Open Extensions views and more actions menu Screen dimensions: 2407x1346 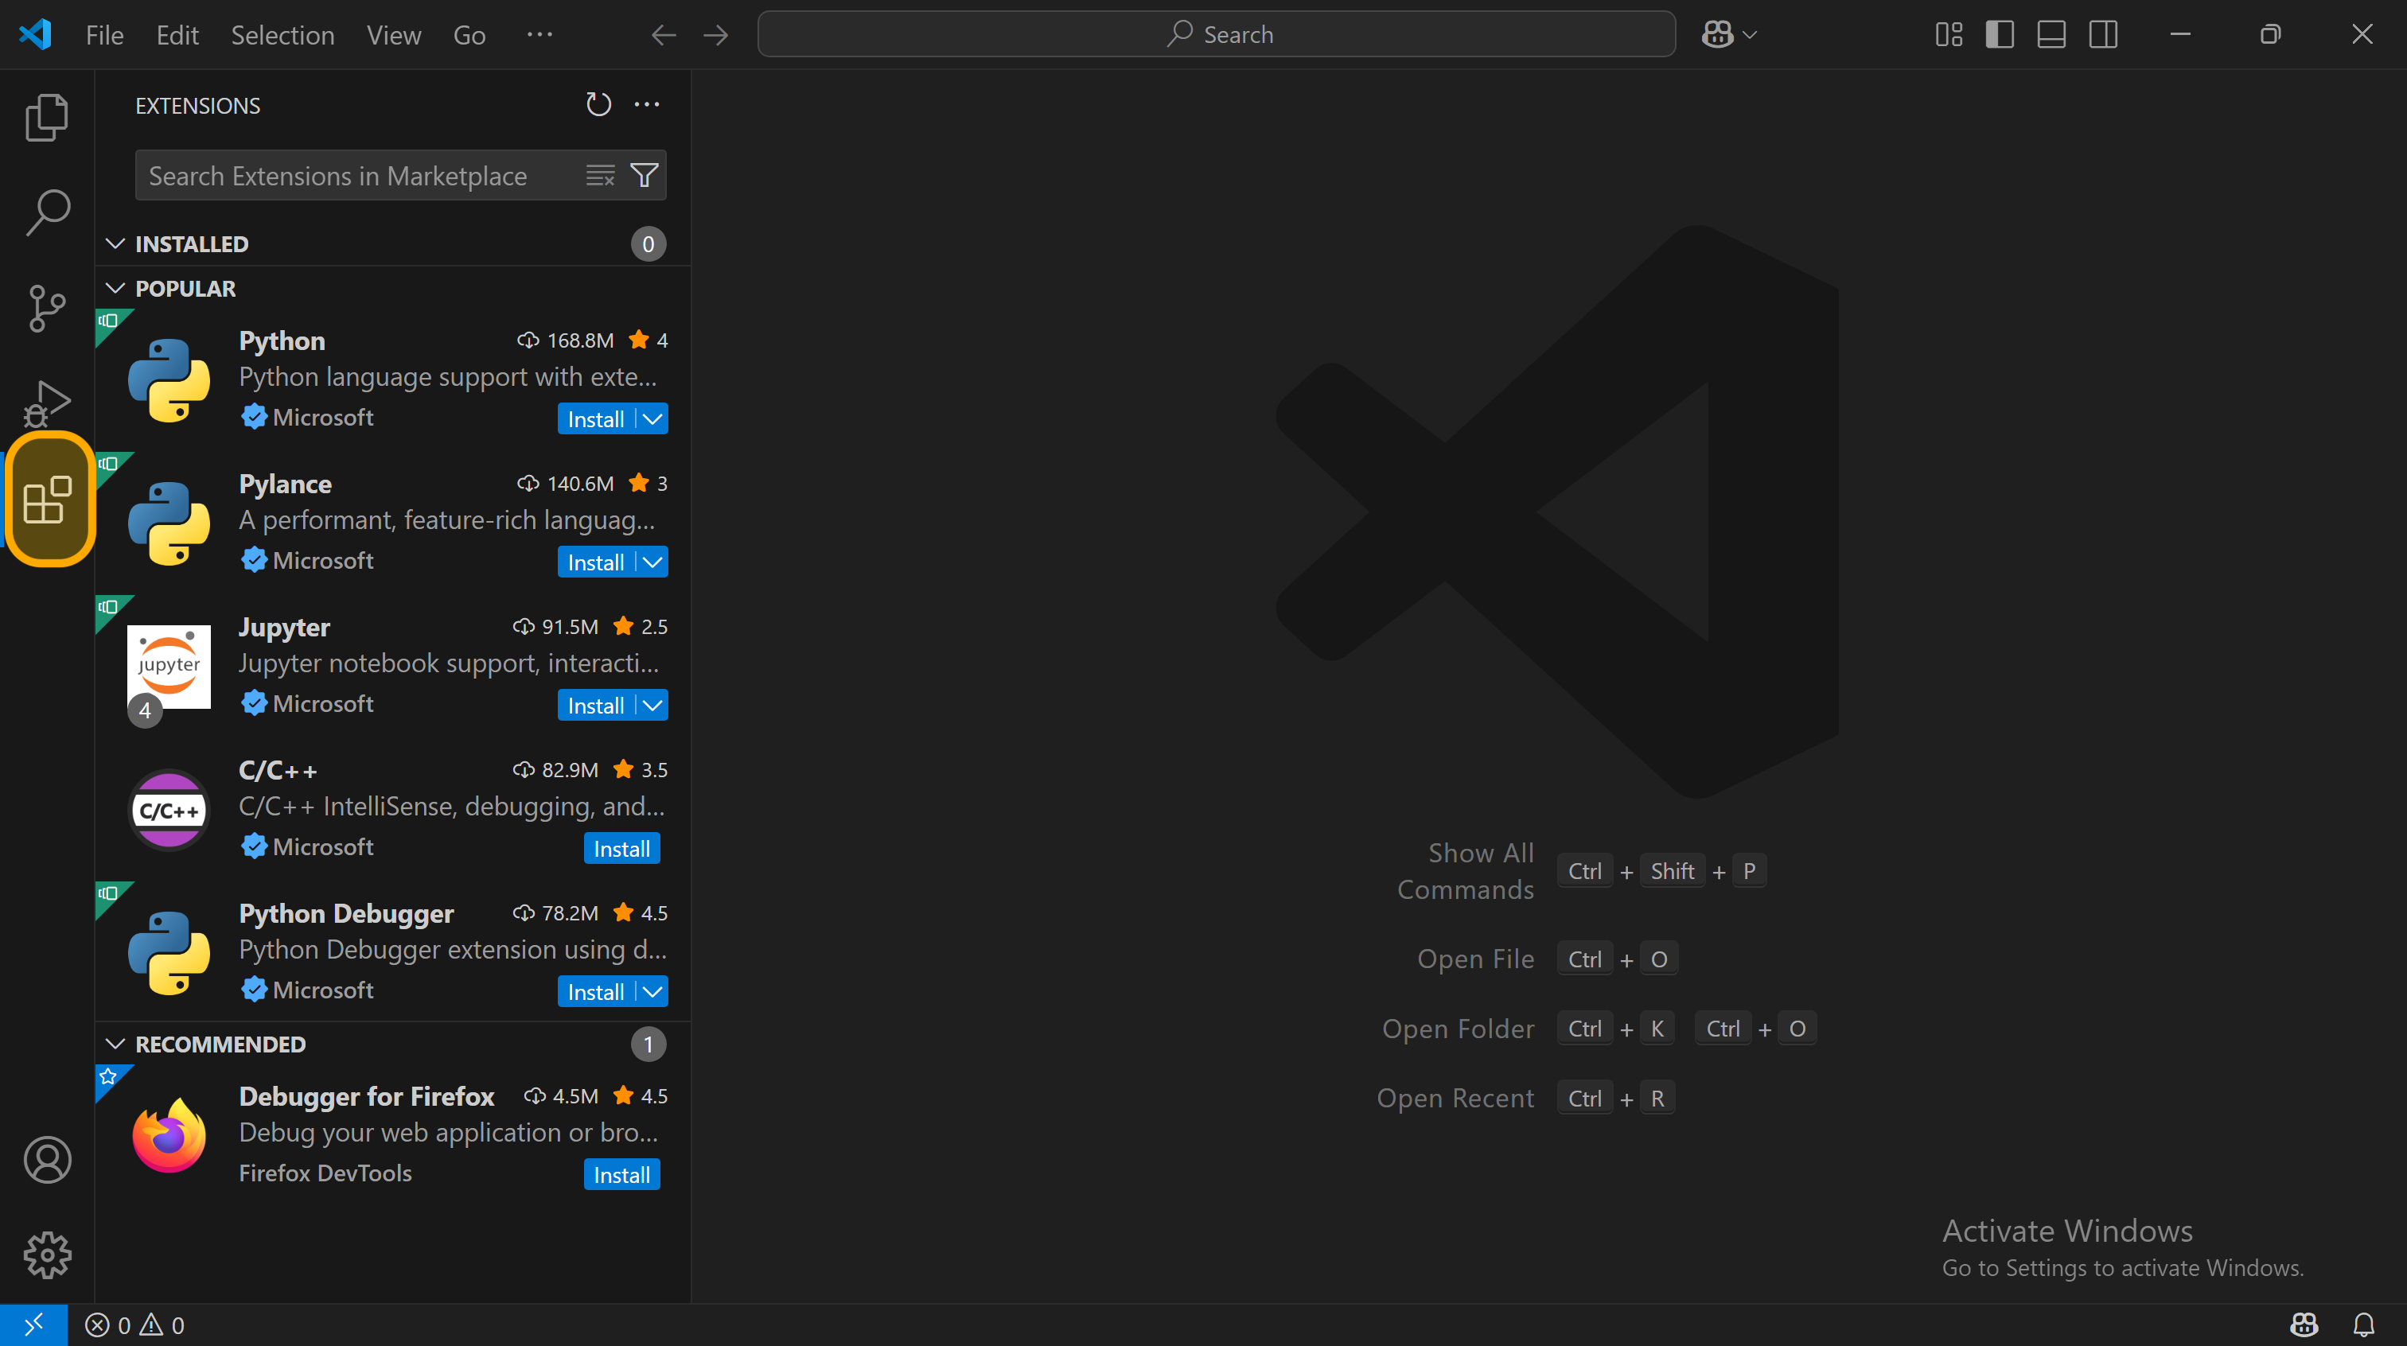click(647, 105)
